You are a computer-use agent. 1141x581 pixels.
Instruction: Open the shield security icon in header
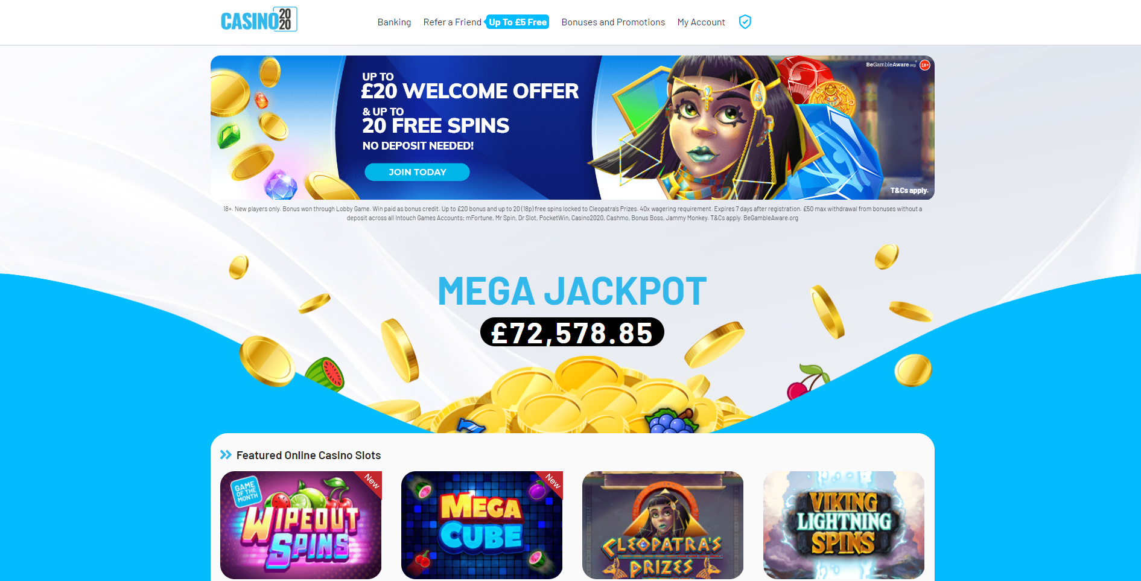745,22
